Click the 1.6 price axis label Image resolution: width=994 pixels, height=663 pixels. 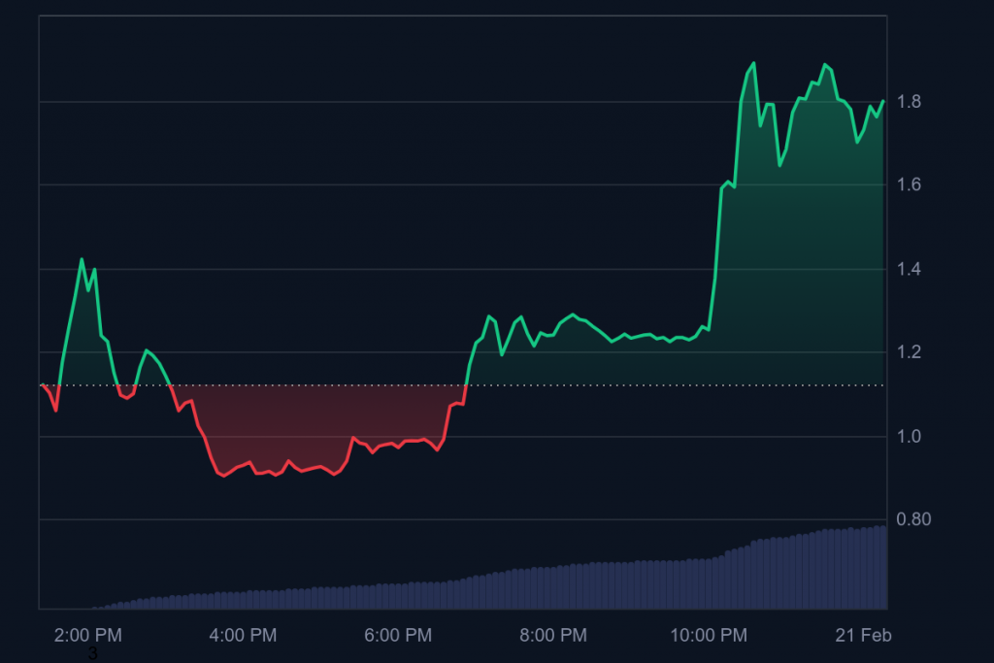pos(909,184)
